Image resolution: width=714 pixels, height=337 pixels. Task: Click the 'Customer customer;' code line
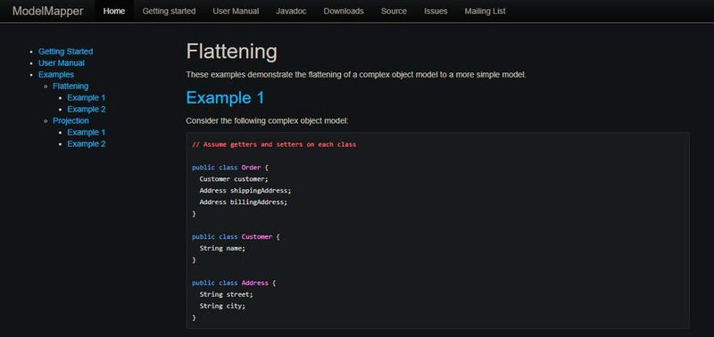(234, 179)
